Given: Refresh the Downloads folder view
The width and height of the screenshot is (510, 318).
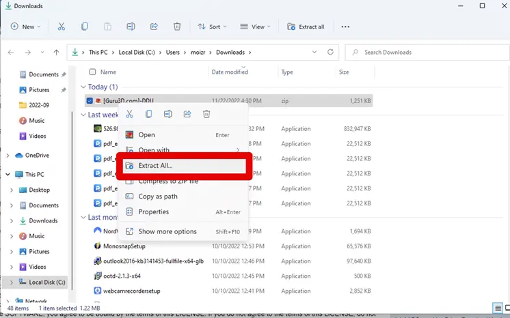Looking at the screenshot, I should (x=331, y=52).
